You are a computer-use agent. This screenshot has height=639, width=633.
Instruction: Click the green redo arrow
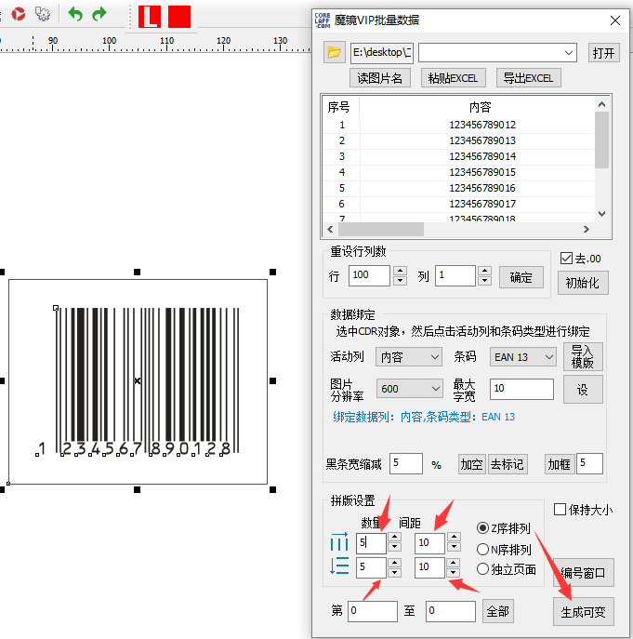pyautogui.click(x=99, y=14)
